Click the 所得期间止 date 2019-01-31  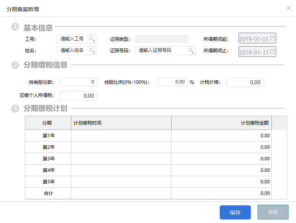coord(254,52)
